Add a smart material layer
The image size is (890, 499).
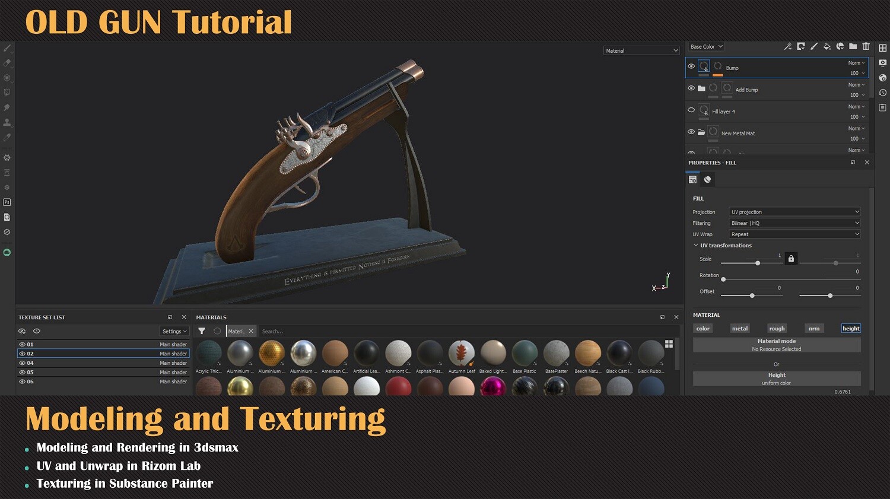pos(840,46)
